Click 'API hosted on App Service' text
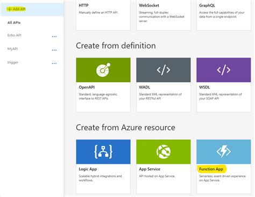255x197 pixels. click(157, 176)
